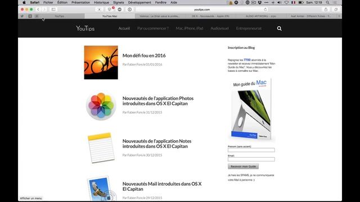Click the Prénom input field
Viewport: 360px width, 202px height.
pos(251,150)
